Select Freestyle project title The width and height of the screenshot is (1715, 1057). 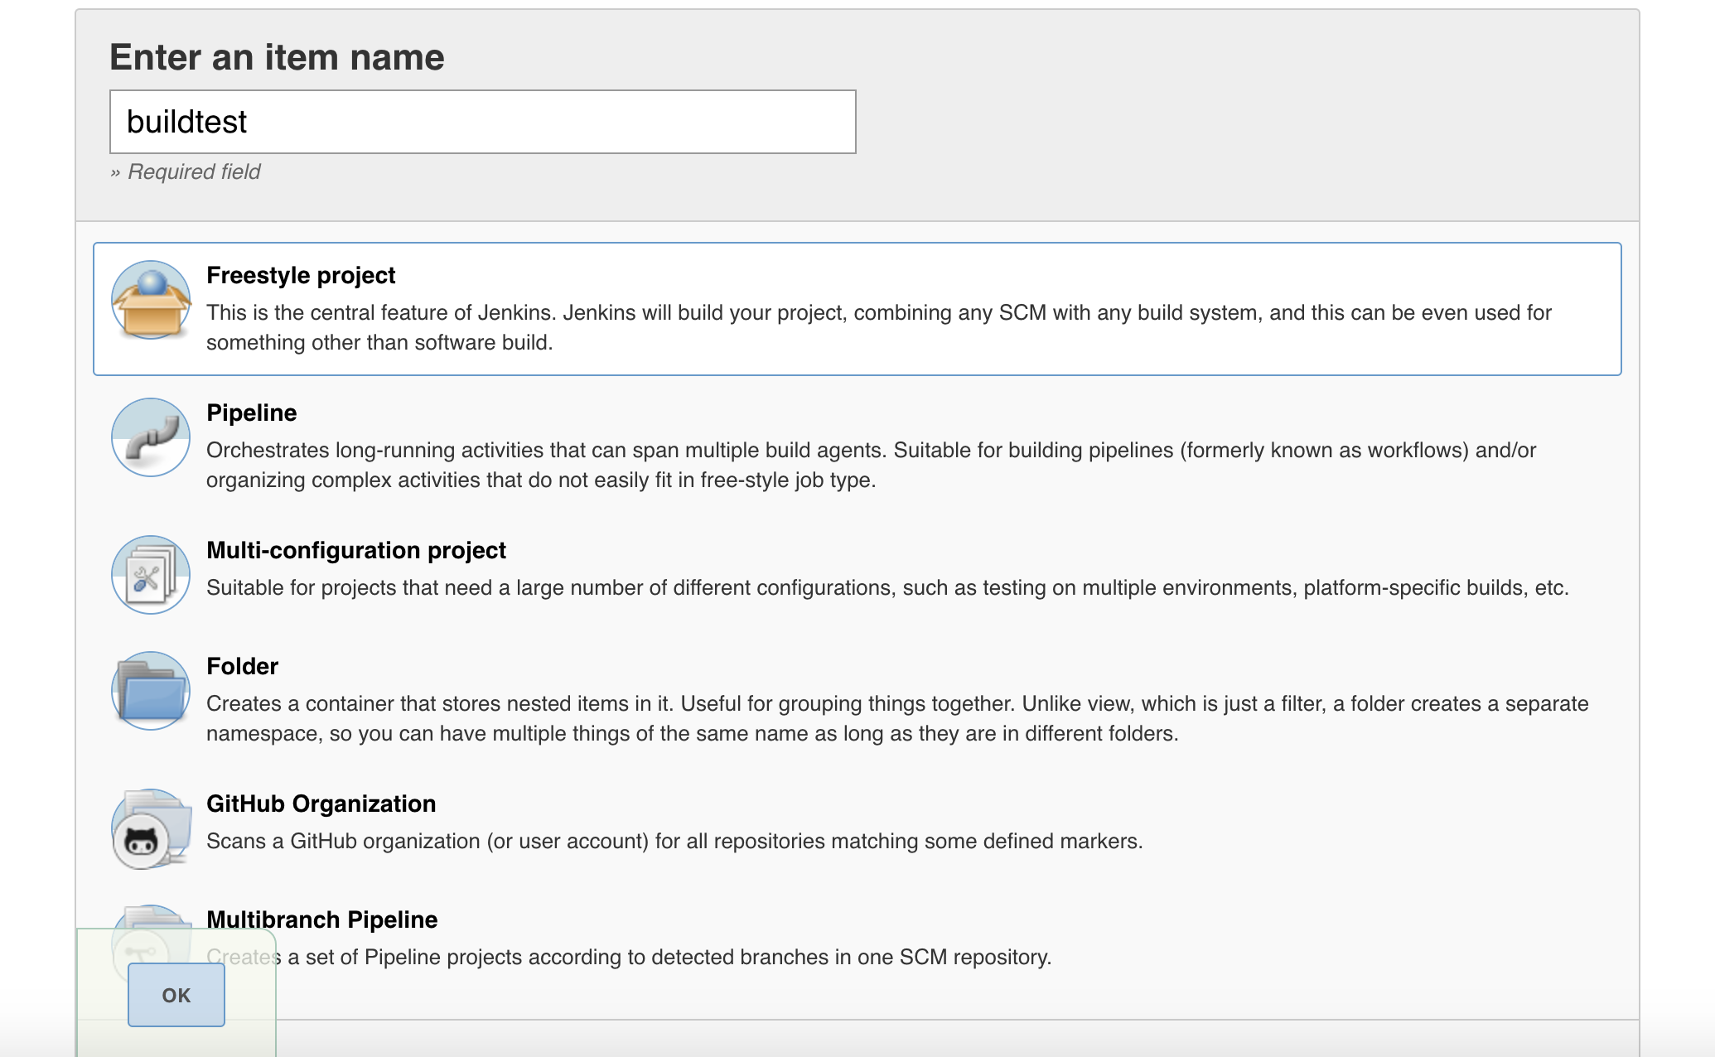301,275
